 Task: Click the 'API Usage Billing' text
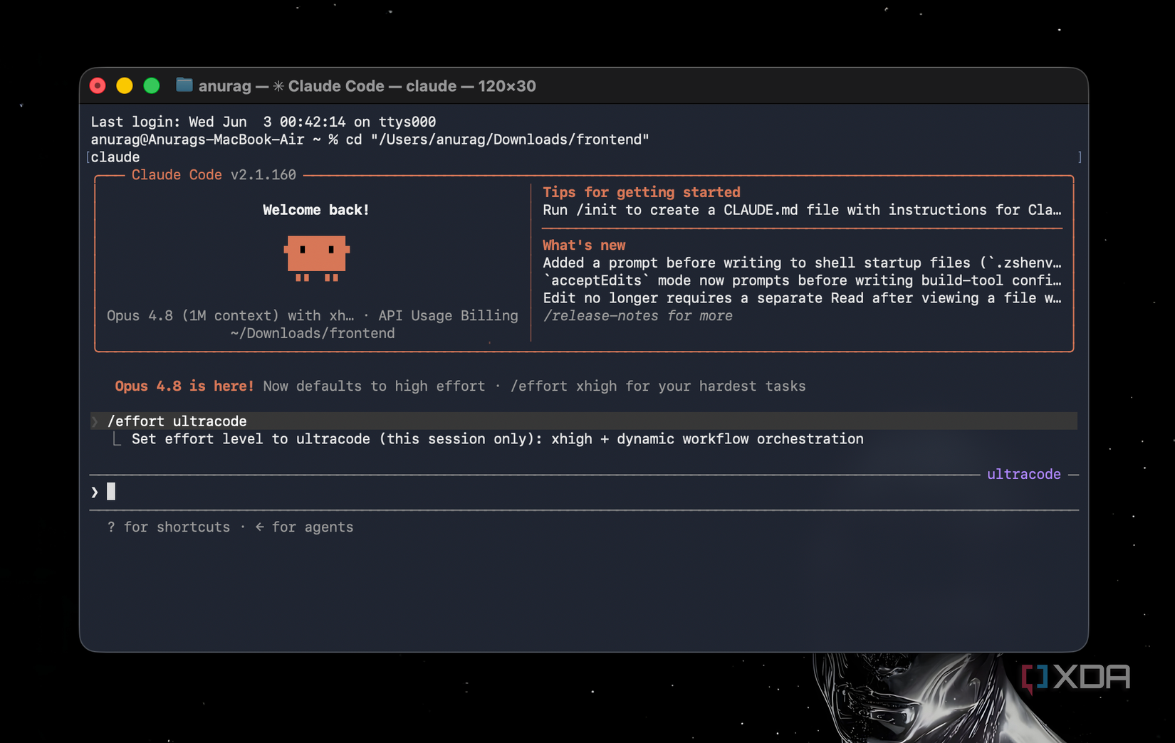(x=449, y=315)
